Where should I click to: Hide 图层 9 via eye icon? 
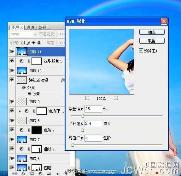pos(12,101)
